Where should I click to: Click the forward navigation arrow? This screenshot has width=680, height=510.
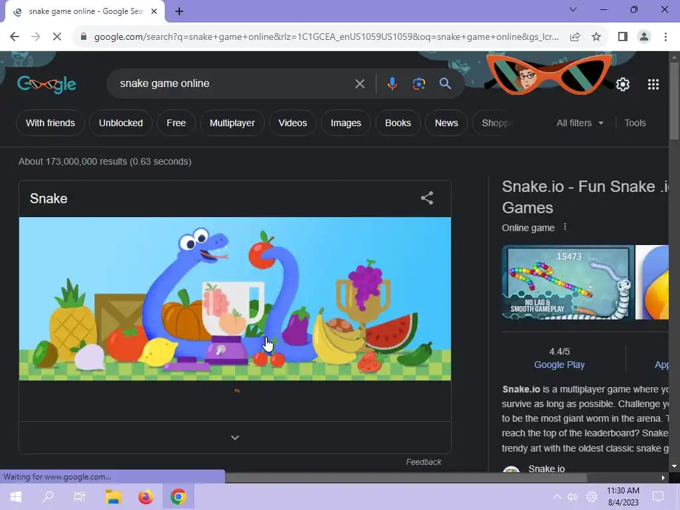36,37
